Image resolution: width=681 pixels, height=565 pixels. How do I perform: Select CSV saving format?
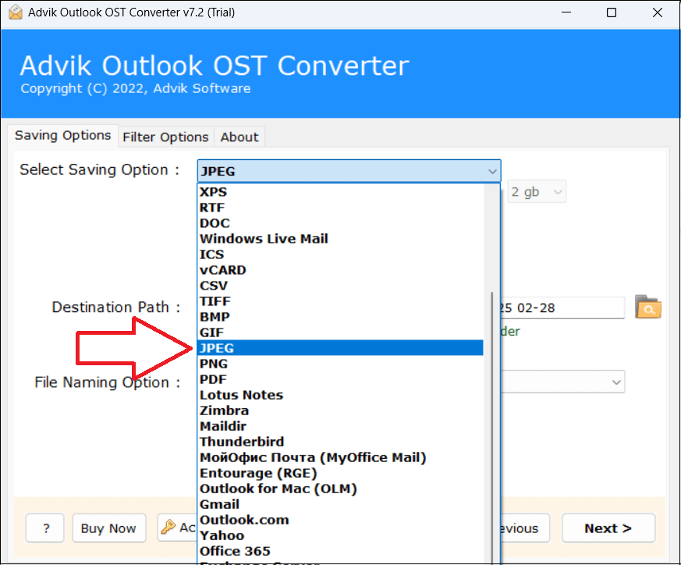click(x=340, y=286)
